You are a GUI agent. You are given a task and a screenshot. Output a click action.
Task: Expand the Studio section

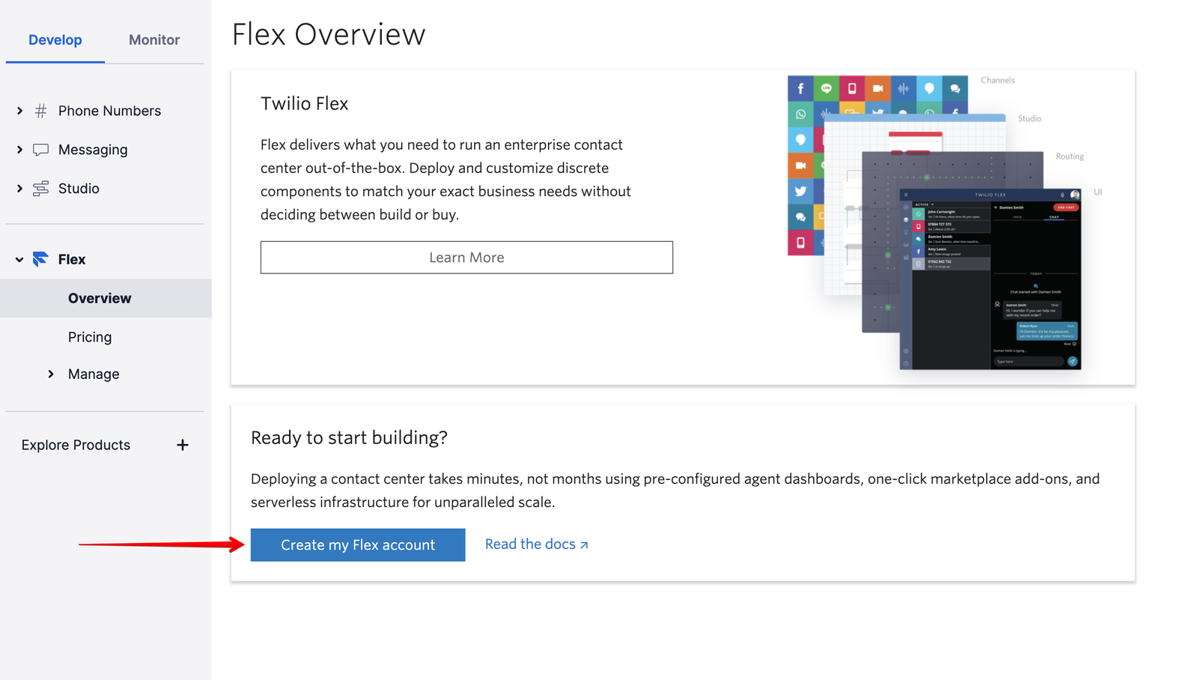[x=19, y=188]
